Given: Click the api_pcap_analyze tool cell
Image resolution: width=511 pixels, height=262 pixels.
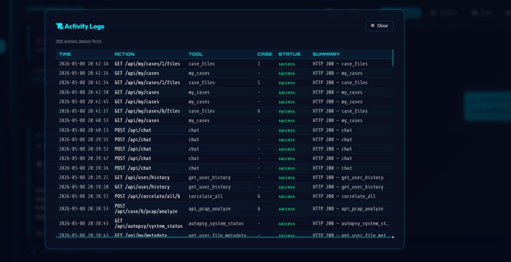Looking at the screenshot, I should [x=209, y=209].
